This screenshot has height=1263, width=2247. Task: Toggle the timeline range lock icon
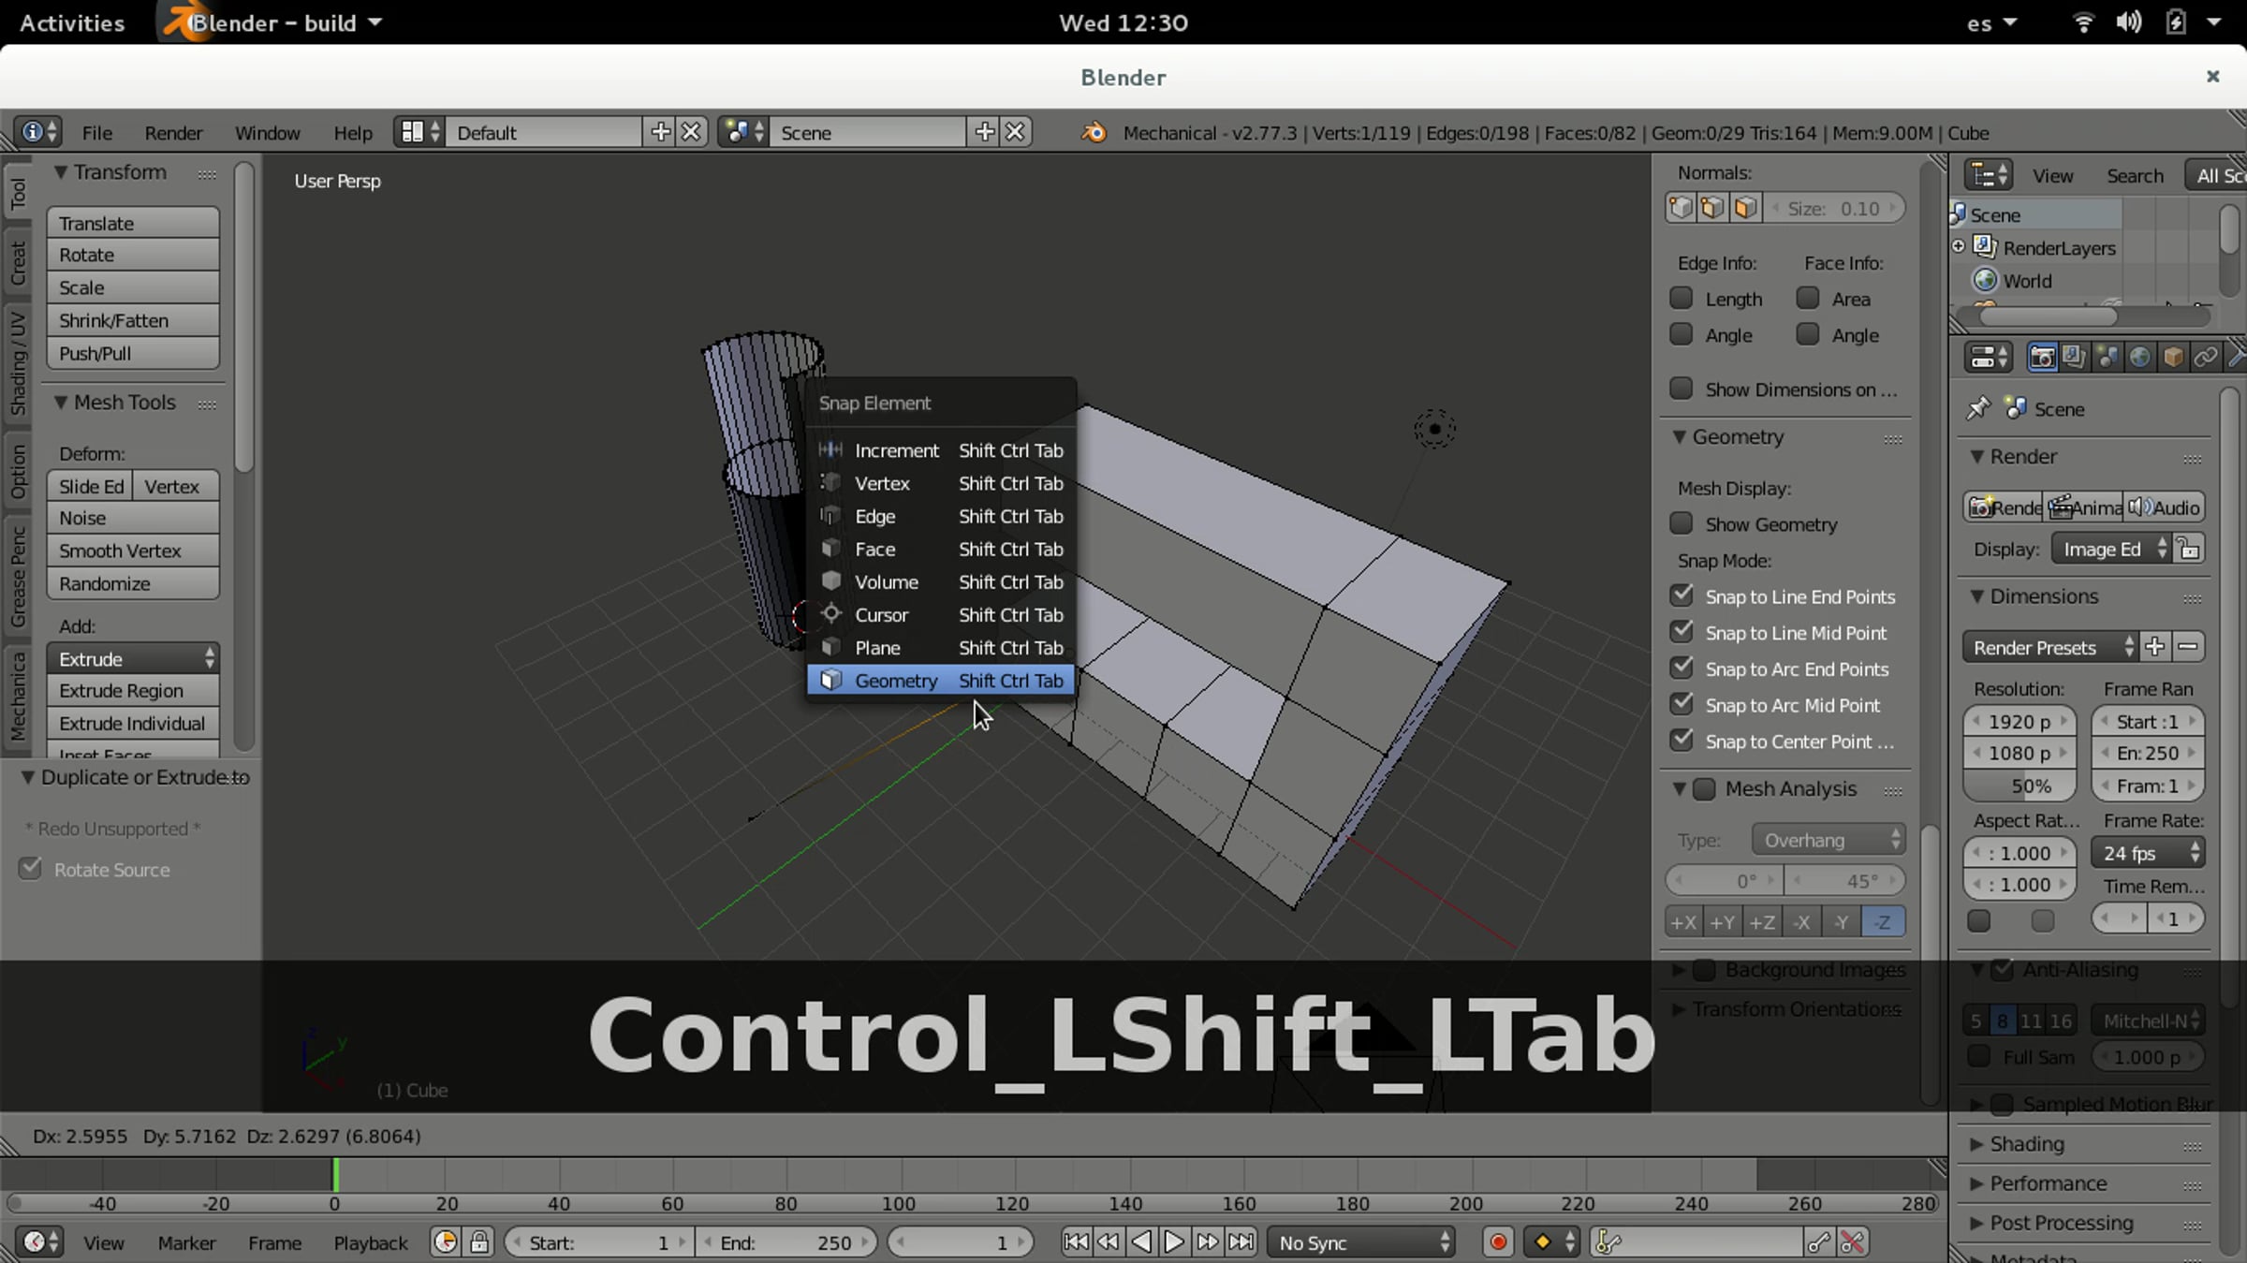click(479, 1242)
